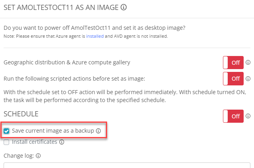The image size is (254, 168).
Task: Switch the Schedule toggle on
Action: point(233,116)
